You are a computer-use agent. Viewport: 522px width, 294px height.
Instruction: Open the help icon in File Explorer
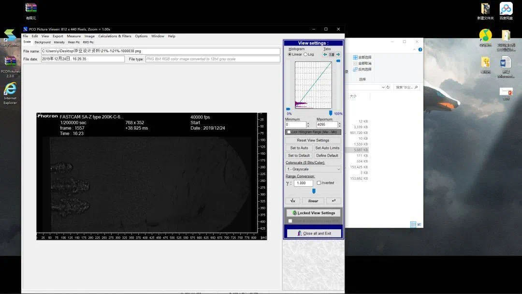click(x=420, y=50)
